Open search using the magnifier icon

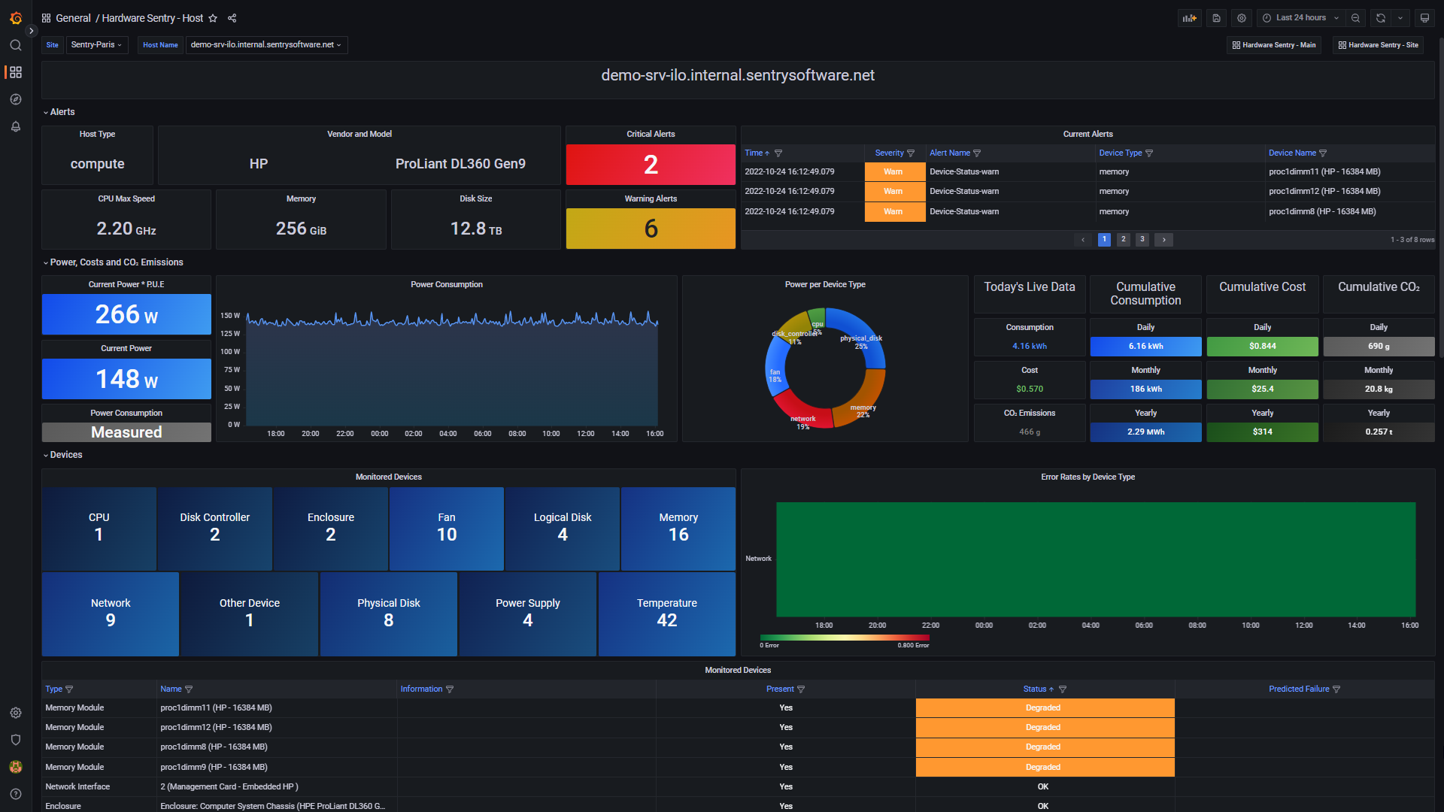[x=15, y=45]
